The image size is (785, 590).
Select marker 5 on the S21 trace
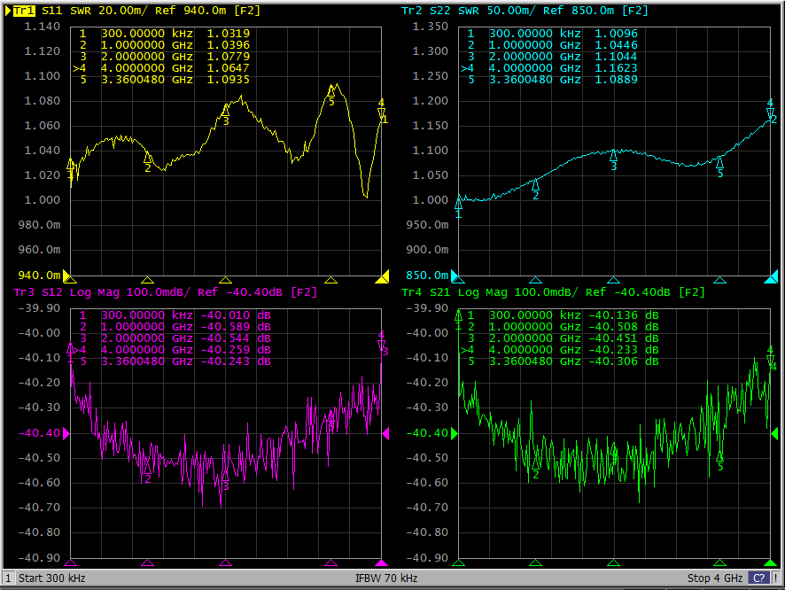point(719,456)
